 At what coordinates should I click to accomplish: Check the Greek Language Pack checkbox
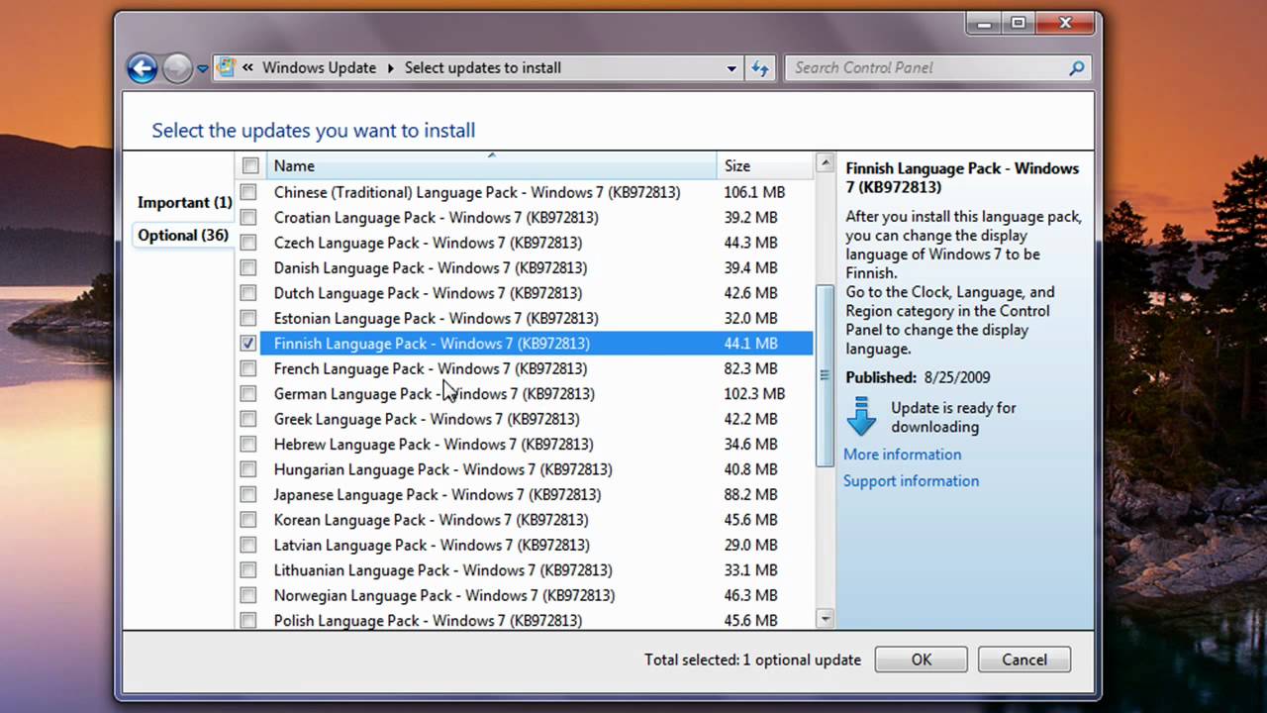point(248,419)
